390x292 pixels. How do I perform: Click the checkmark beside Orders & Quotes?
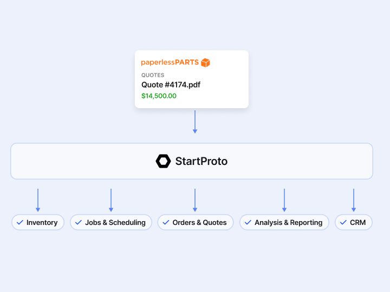tap(166, 222)
